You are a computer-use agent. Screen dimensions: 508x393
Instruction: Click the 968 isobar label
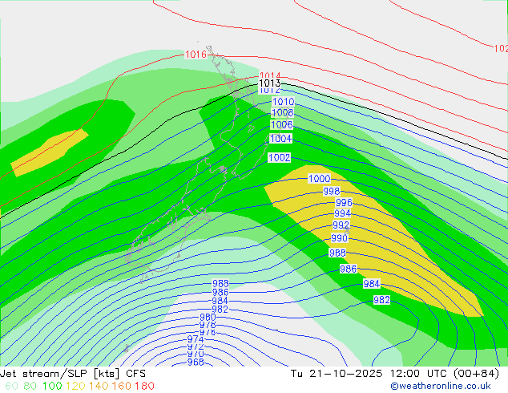(196, 362)
